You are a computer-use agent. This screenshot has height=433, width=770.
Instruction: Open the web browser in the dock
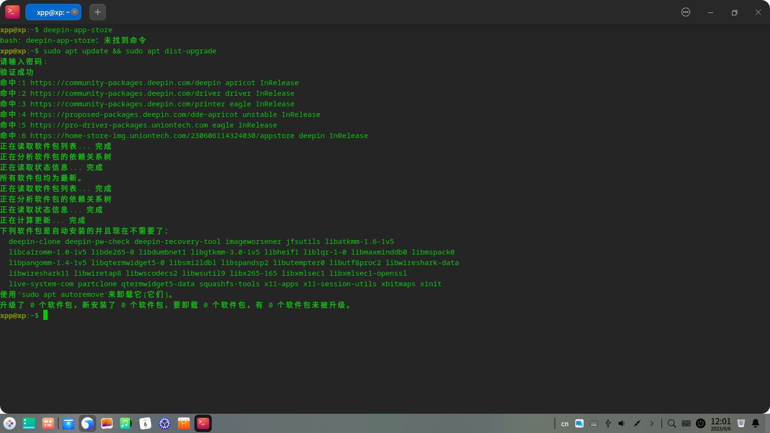coord(88,423)
